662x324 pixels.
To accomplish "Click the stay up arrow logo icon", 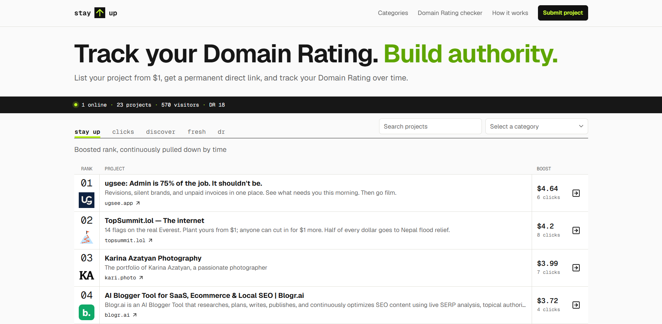I will coord(100,13).
